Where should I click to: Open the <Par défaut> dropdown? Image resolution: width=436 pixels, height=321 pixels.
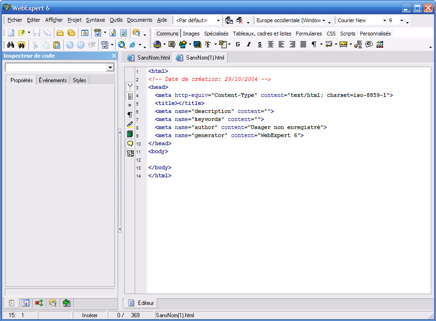coord(218,21)
